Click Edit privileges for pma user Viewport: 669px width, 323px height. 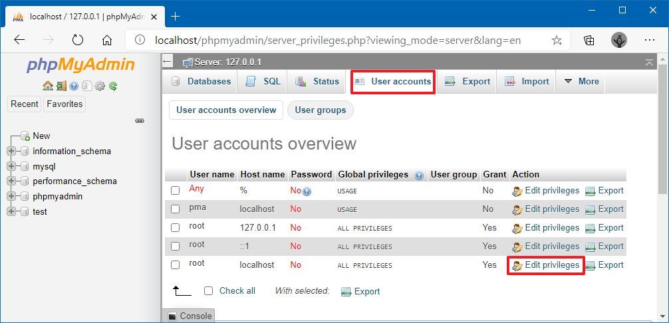(546, 209)
